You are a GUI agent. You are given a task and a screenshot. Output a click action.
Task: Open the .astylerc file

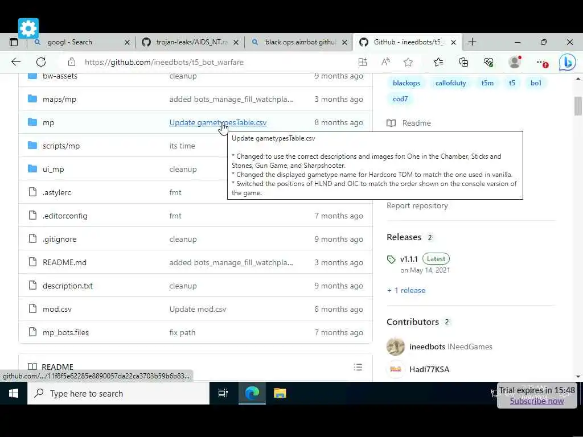(x=56, y=192)
